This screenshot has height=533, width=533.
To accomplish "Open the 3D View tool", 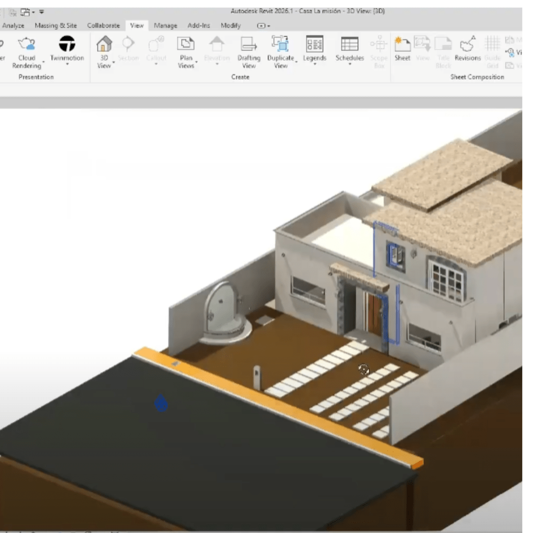I will (104, 49).
